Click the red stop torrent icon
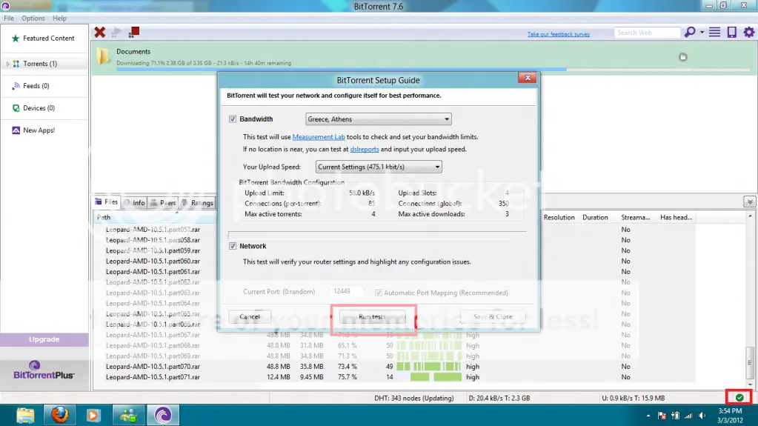 (134, 33)
